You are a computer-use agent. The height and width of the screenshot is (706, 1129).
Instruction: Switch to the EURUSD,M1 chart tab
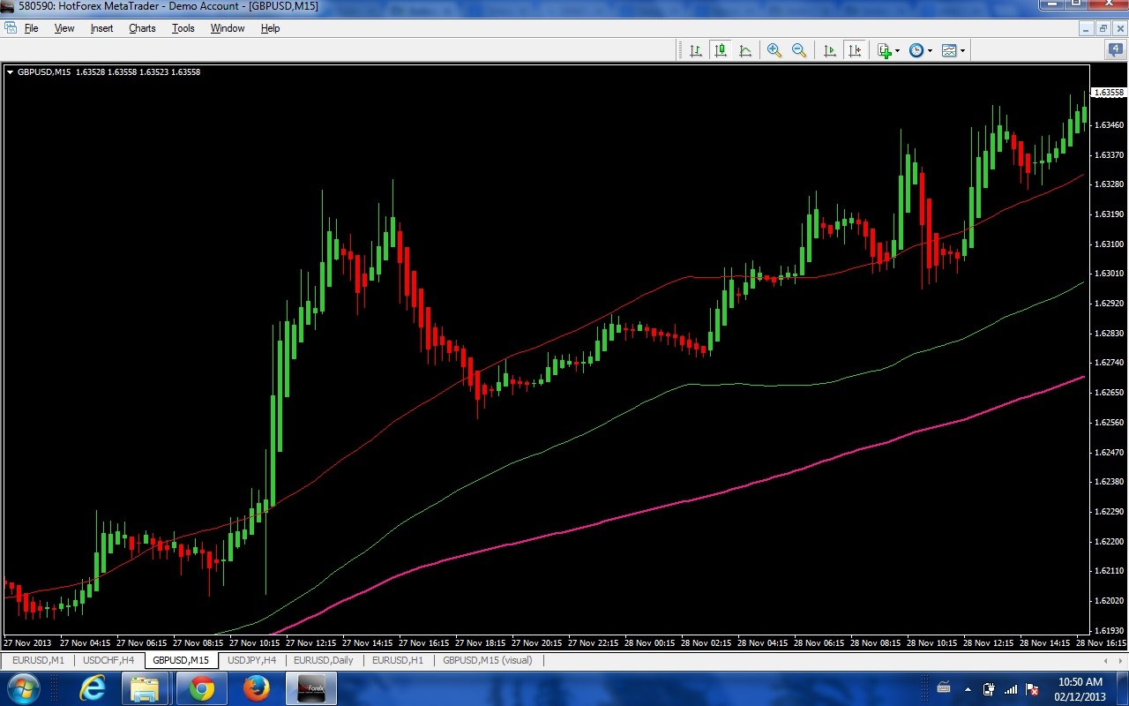[x=38, y=660]
